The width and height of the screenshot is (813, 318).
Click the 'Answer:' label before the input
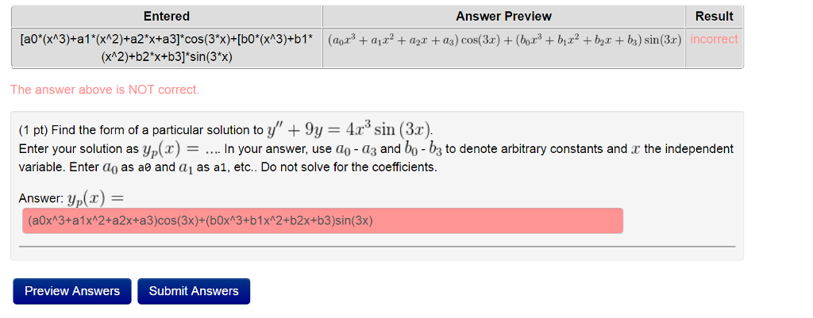click(40, 197)
